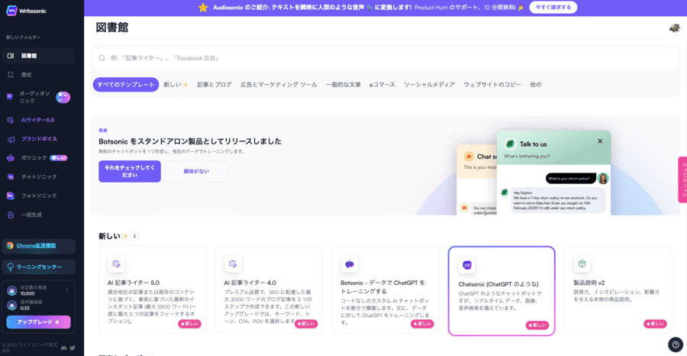Open the help question-mark button
Viewport: 687px width, 356px height.
click(x=676, y=345)
